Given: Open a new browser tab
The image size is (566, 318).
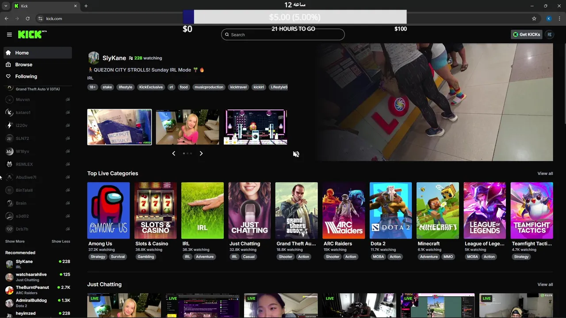Looking at the screenshot, I should [86, 6].
